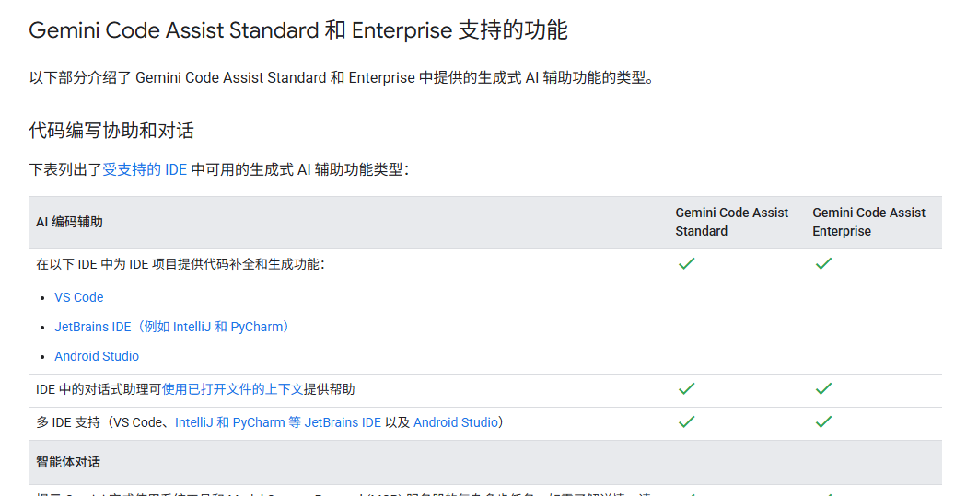Select the AI 编码辅助 table header cell
Viewport: 978px width, 496px height.
(70, 222)
